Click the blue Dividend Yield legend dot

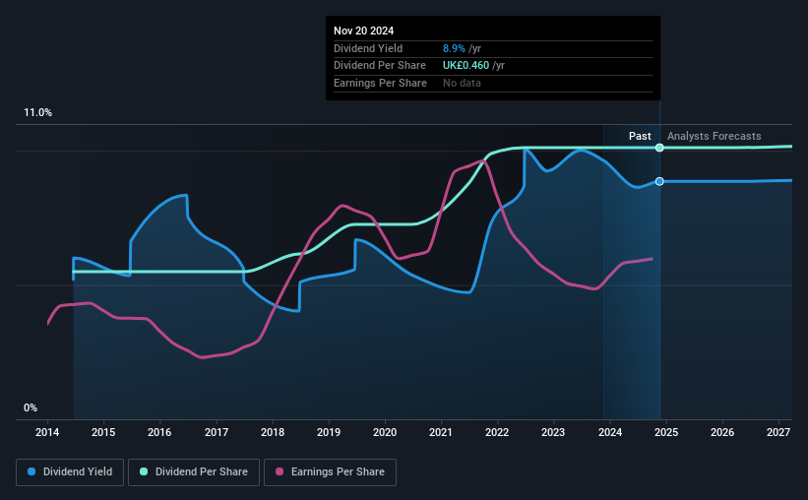[31, 471]
